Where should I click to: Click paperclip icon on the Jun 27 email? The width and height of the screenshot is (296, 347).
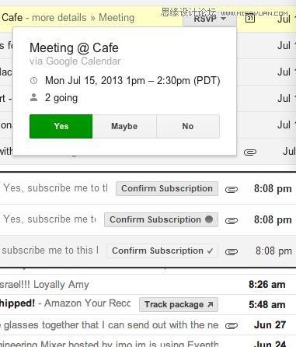click(x=232, y=326)
